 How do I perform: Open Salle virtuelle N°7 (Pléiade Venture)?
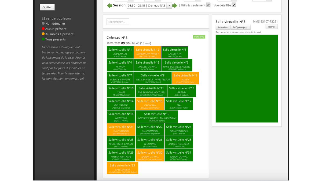pos(120,78)
